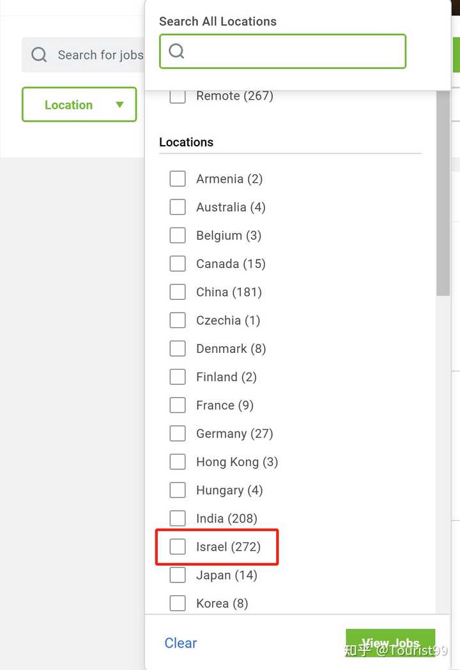This screenshot has width=460, height=670.
Task: Enable the Canada (15) location filter
Action: pyautogui.click(x=178, y=263)
